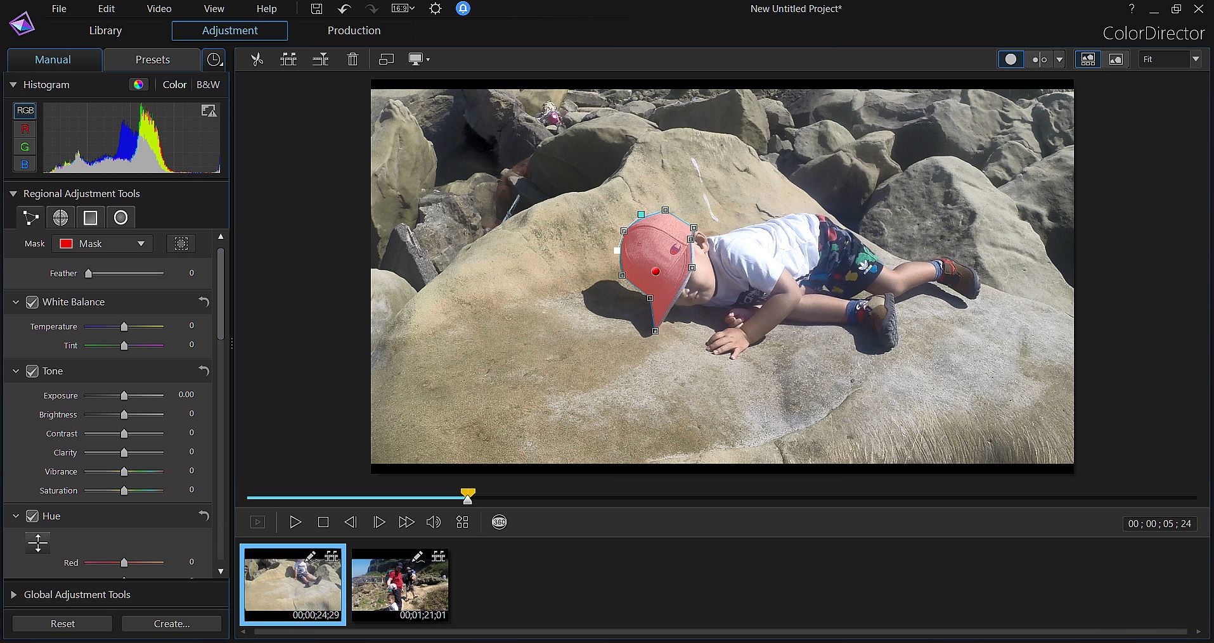
Task: Open the Mask color dropdown
Action: (x=103, y=244)
